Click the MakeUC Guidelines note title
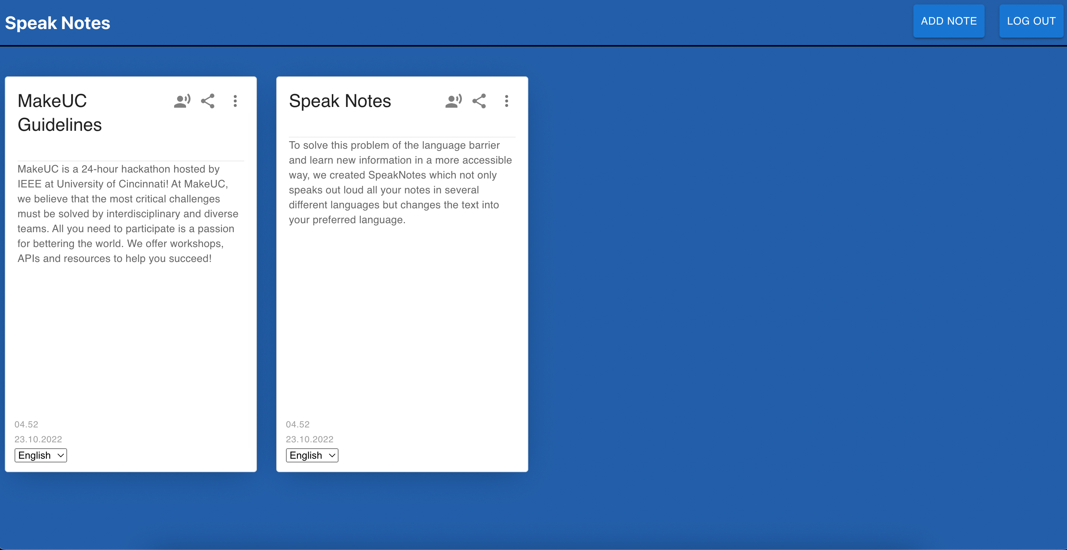Viewport: 1067px width, 550px height. (60, 113)
